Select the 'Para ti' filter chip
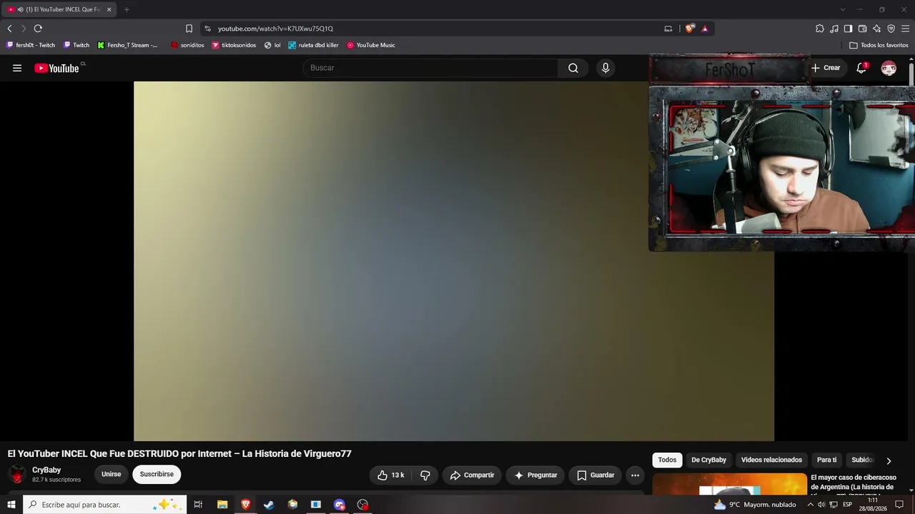Screen dimensions: 915x514 pos(826,460)
